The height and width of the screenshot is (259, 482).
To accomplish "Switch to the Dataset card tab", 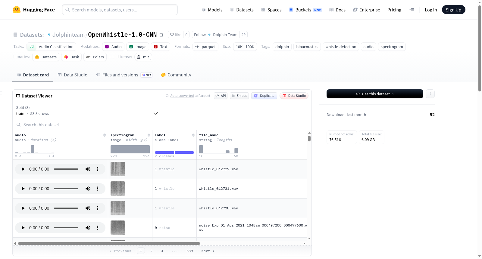I will coord(33,75).
